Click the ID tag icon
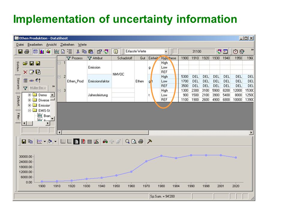 31,80
